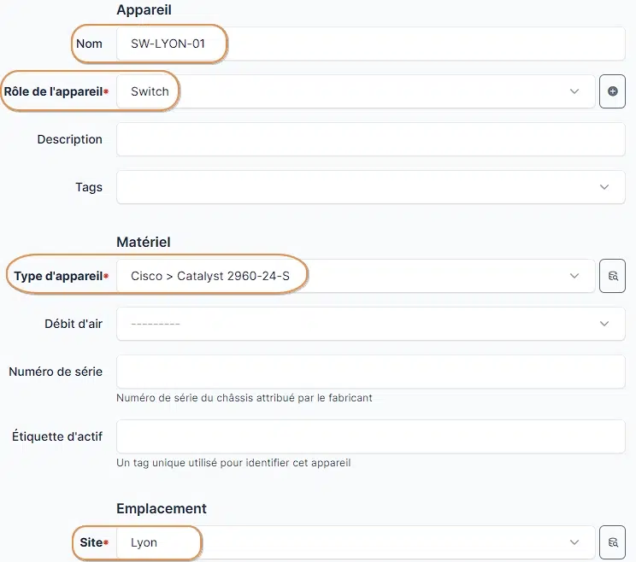The image size is (636, 562).
Task: Click the search icon beside the Site field
Action: [612, 542]
